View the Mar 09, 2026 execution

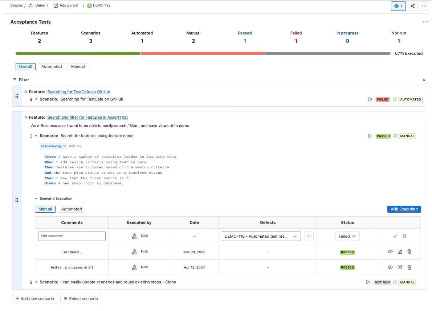(x=390, y=252)
